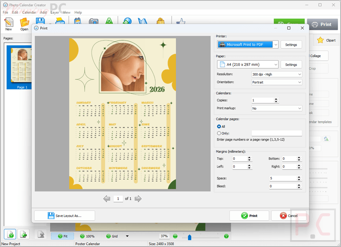Cancel the Print dialog

[x=289, y=216]
